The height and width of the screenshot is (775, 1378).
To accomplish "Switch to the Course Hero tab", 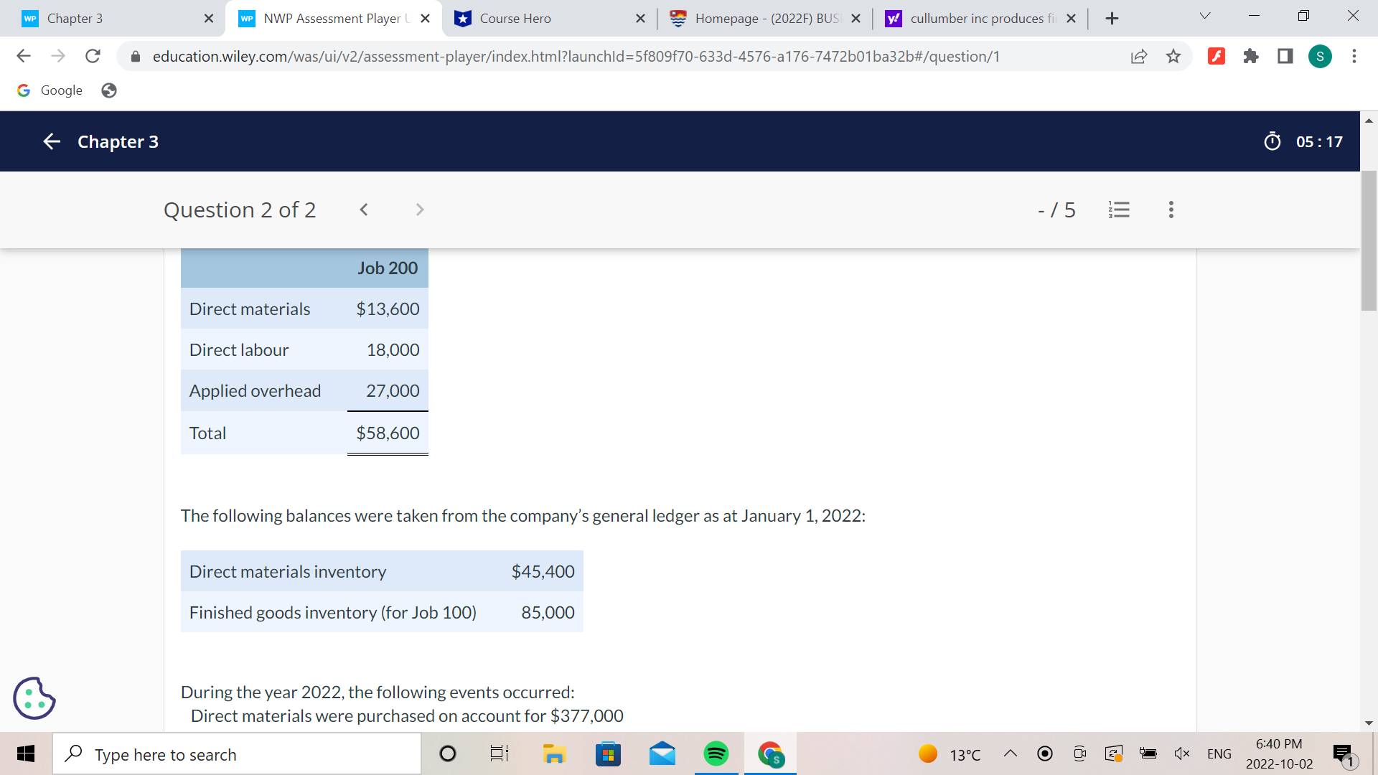I will (x=545, y=19).
